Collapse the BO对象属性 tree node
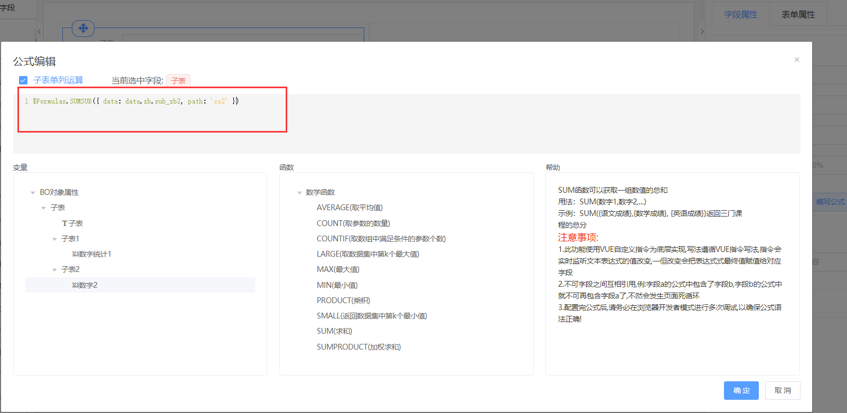The image size is (847, 413). pos(33,193)
